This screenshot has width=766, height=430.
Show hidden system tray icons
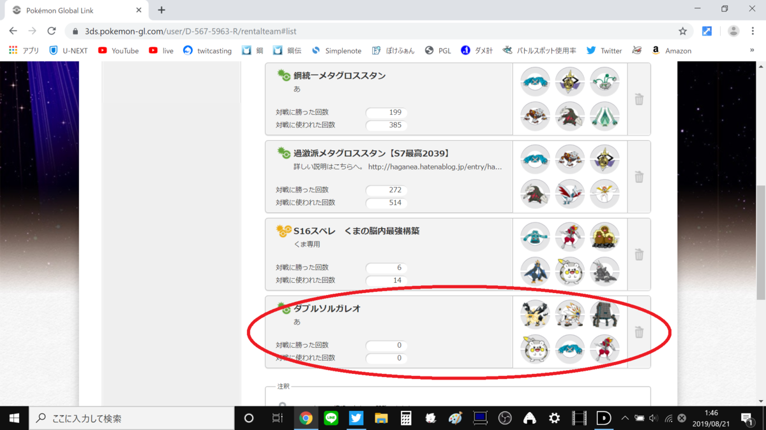[625, 418]
